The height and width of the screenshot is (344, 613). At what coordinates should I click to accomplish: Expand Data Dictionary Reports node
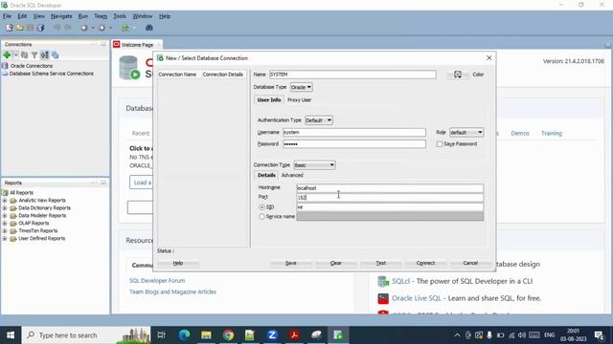5,208
